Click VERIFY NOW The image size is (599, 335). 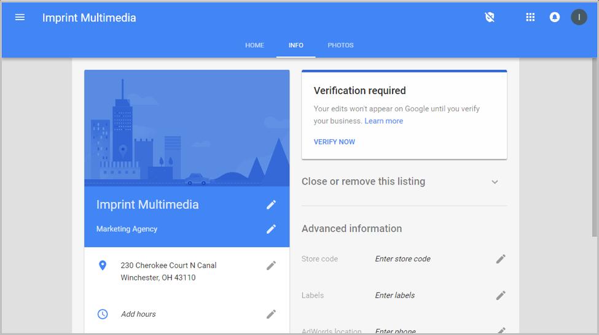tap(334, 142)
